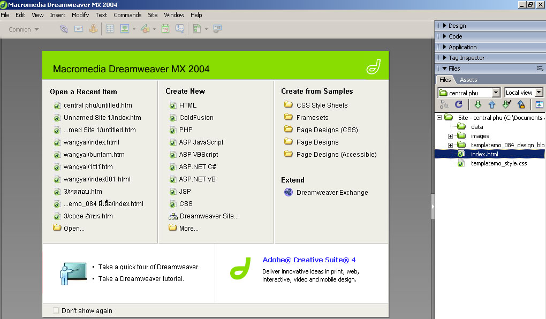Click the Adobe Creative Suite 4 link

point(309,260)
